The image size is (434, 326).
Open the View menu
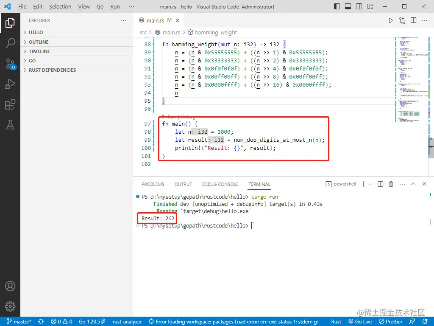tap(84, 6)
